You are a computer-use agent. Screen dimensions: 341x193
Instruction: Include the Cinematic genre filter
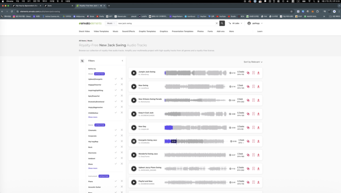click(x=116, y=130)
